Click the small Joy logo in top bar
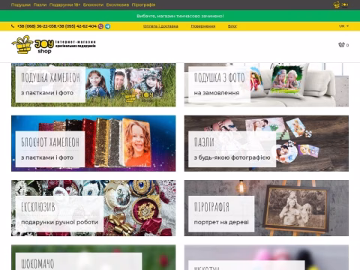The height and width of the screenshot is (270, 360). pos(340,4)
